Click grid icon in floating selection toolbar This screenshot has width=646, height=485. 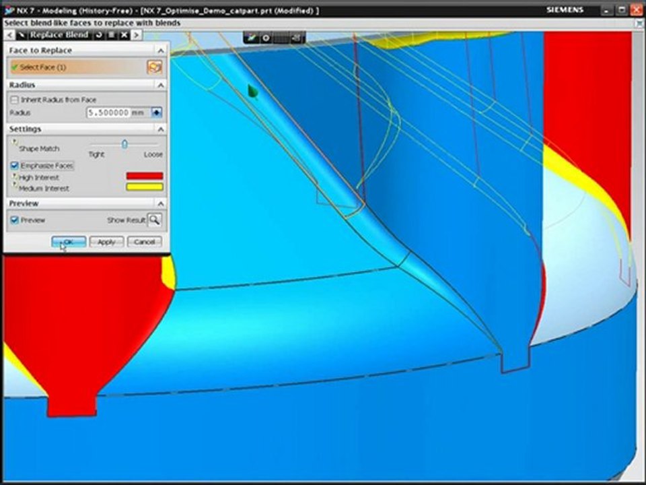[281, 38]
